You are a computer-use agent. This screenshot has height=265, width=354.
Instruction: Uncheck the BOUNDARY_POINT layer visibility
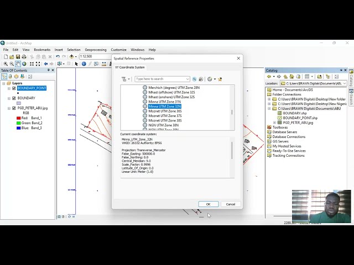(x=14, y=88)
